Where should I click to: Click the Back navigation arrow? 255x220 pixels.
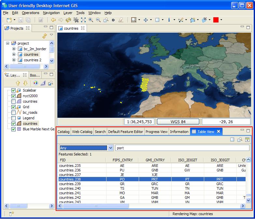click(53, 20)
